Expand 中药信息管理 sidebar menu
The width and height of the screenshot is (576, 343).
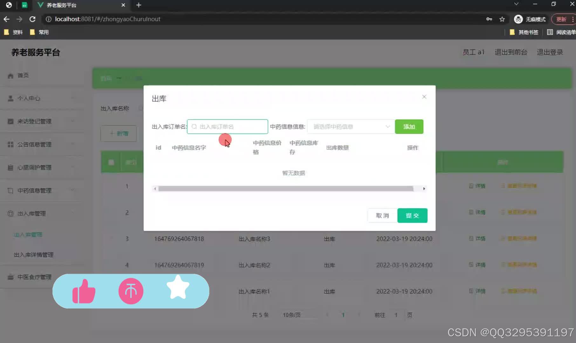tap(41, 191)
